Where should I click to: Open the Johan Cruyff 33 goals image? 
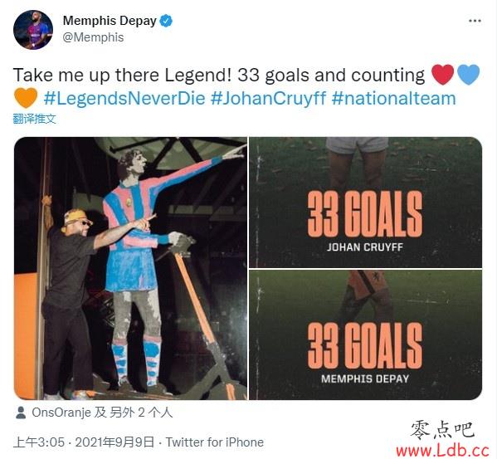tap(365, 203)
